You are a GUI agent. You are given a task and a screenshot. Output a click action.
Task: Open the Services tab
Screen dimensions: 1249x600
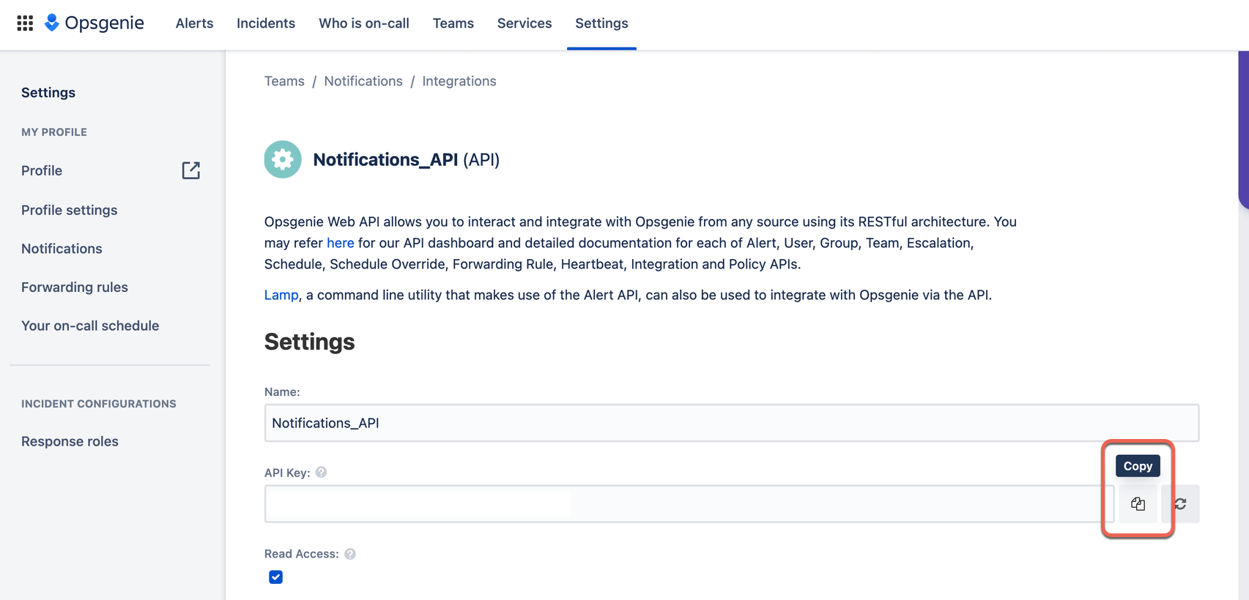click(525, 23)
